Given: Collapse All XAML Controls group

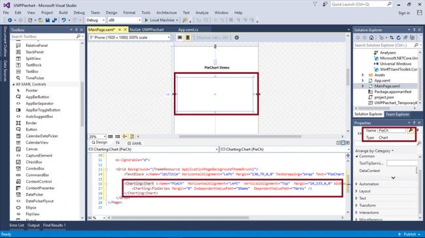Looking at the screenshot, I should tap(13, 84).
